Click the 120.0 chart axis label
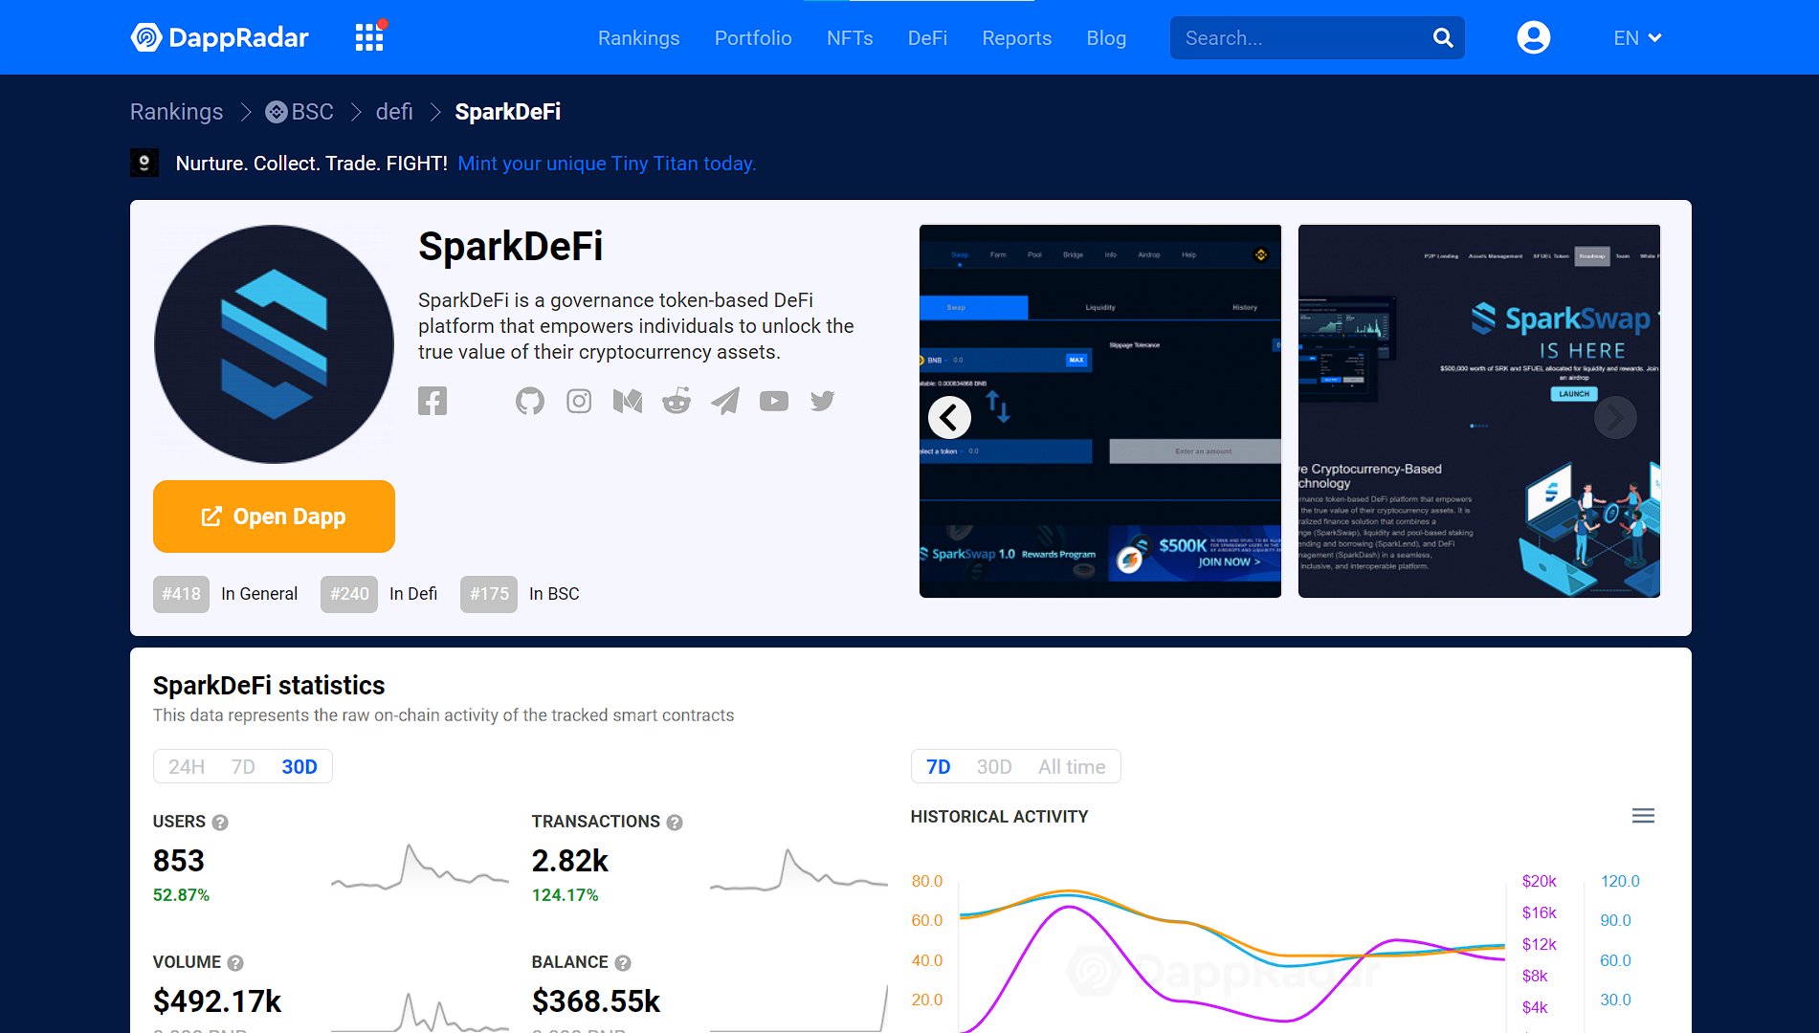 tap(1620, 881)
